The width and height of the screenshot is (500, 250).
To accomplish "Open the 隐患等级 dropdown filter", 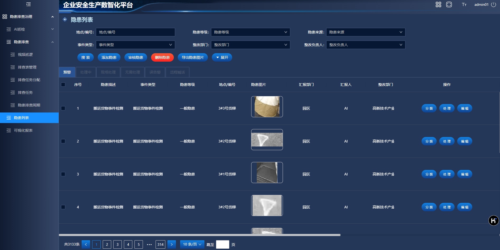I will click(x=250, y=32).
